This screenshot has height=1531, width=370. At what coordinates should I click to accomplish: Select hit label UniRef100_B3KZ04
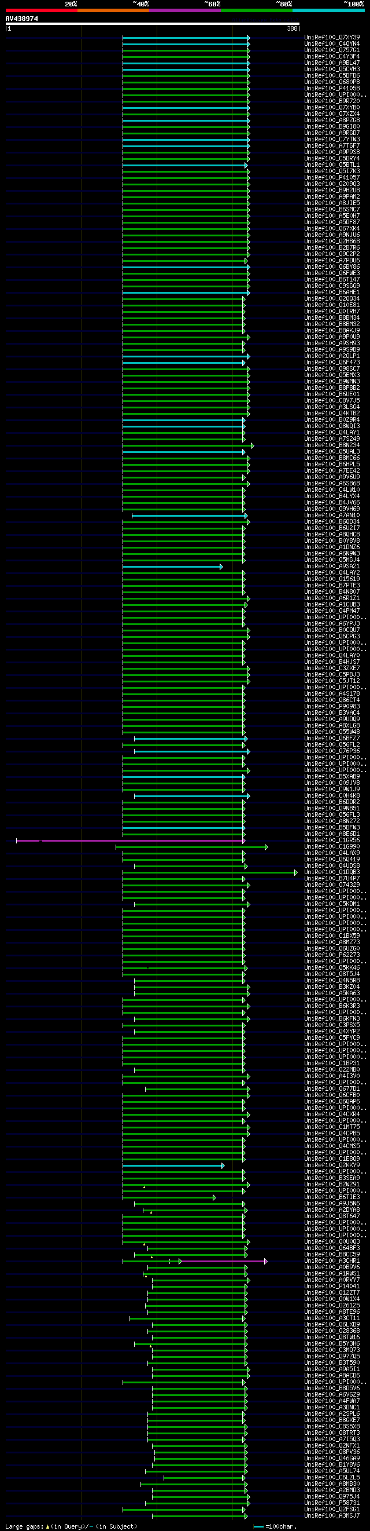(x=332, y=987)
